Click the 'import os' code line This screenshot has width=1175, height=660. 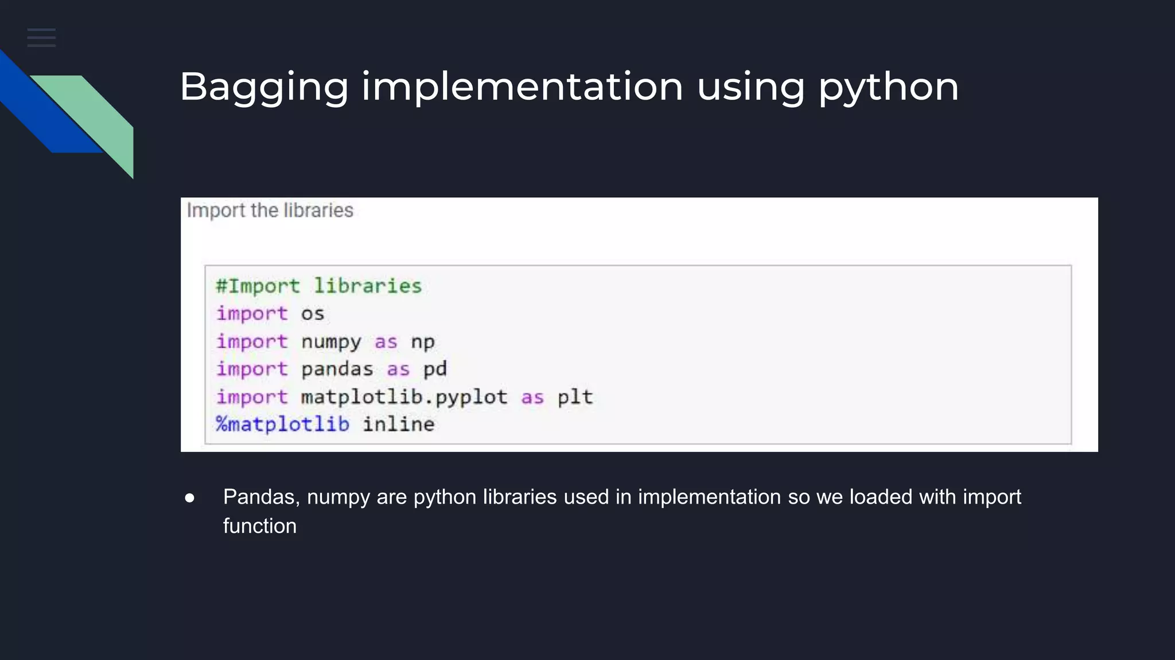270,314
